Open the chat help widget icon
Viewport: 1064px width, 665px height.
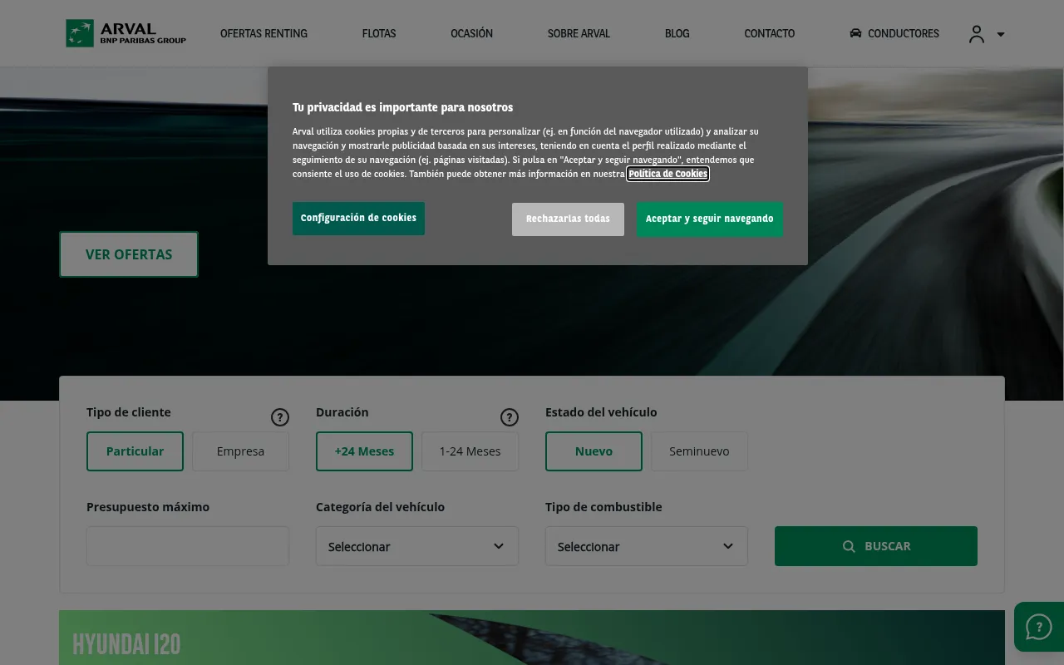tap(1038, 627)
